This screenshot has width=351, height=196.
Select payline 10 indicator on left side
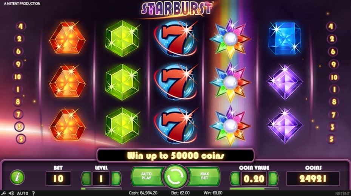point(18,77)
